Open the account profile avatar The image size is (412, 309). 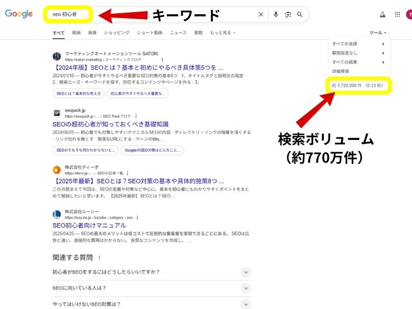coord(409,14)
